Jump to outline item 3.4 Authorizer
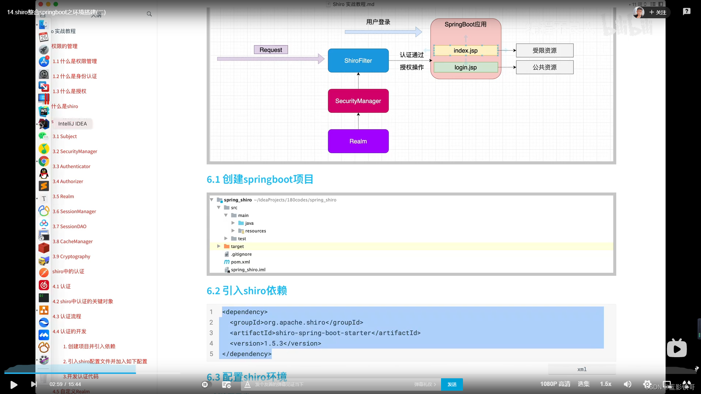The image size is (701, 394). 68,181
